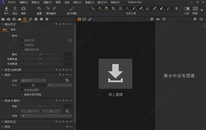Image resolution: width=206 pixels, height=130 pixels.
Task: Open the Output gear tool tab
Action: click(x=47, y=19)
